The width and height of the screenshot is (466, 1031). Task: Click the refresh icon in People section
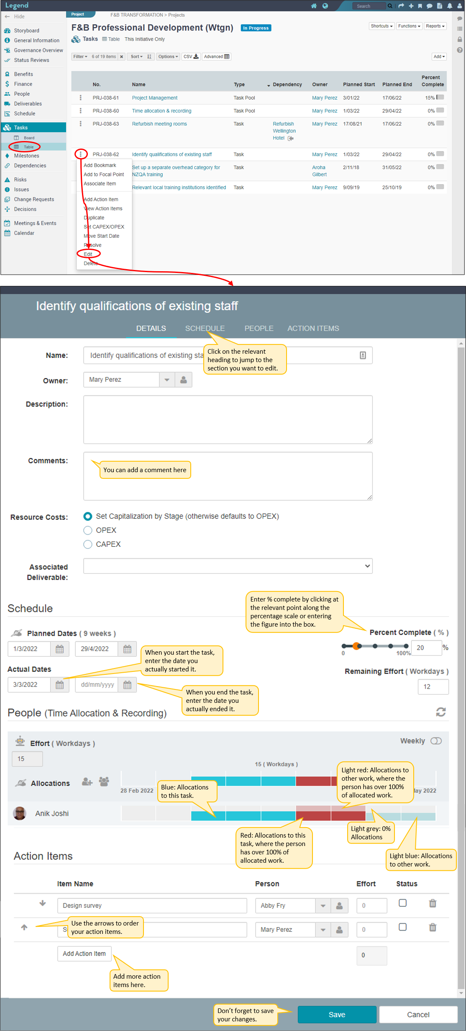pos(441,712)
